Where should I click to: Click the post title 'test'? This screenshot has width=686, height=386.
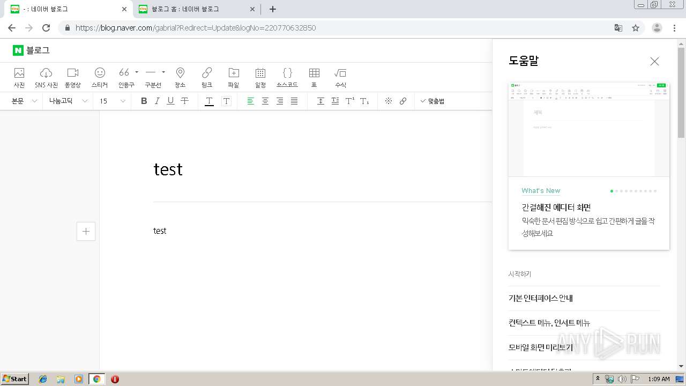tap(168, 169)
